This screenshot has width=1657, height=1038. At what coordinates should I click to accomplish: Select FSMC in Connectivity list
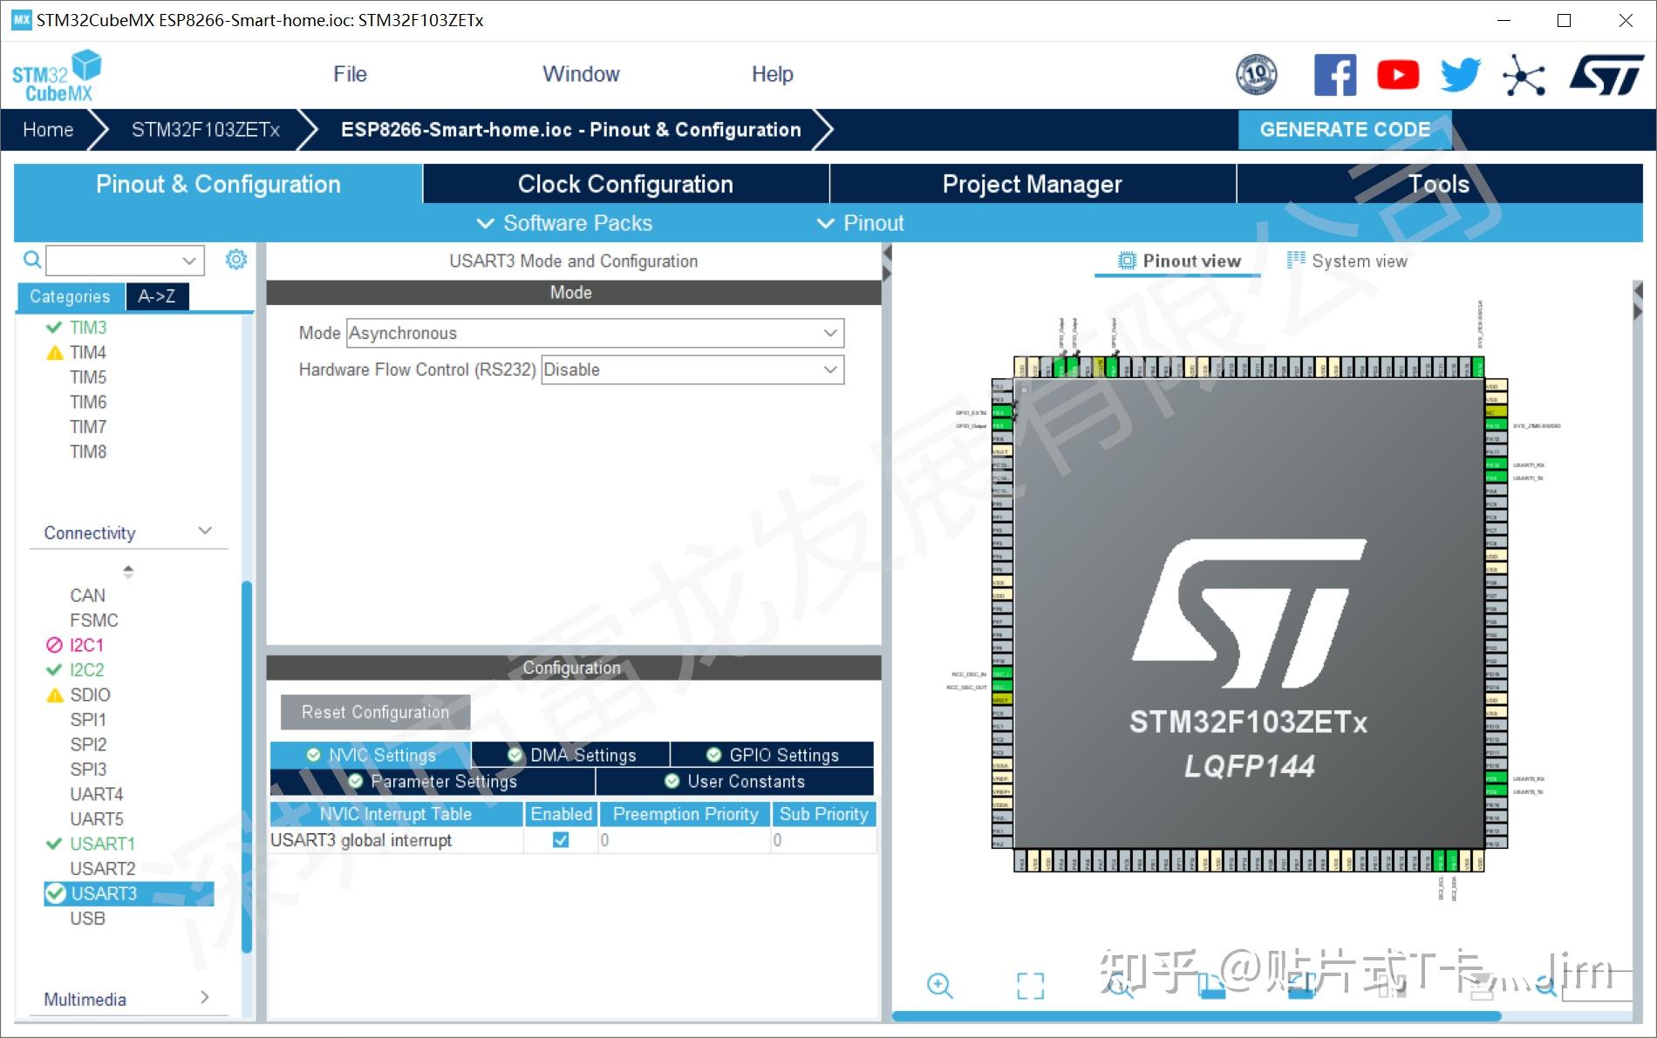click(94, 620)
